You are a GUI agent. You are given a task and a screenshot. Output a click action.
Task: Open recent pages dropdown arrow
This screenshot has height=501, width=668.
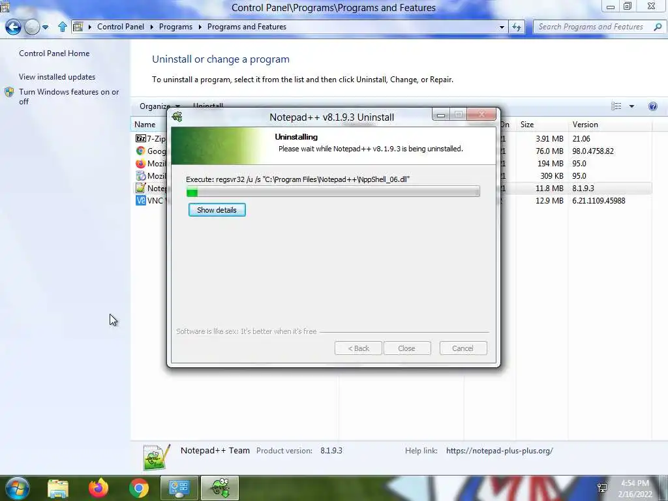click(45, 27)
